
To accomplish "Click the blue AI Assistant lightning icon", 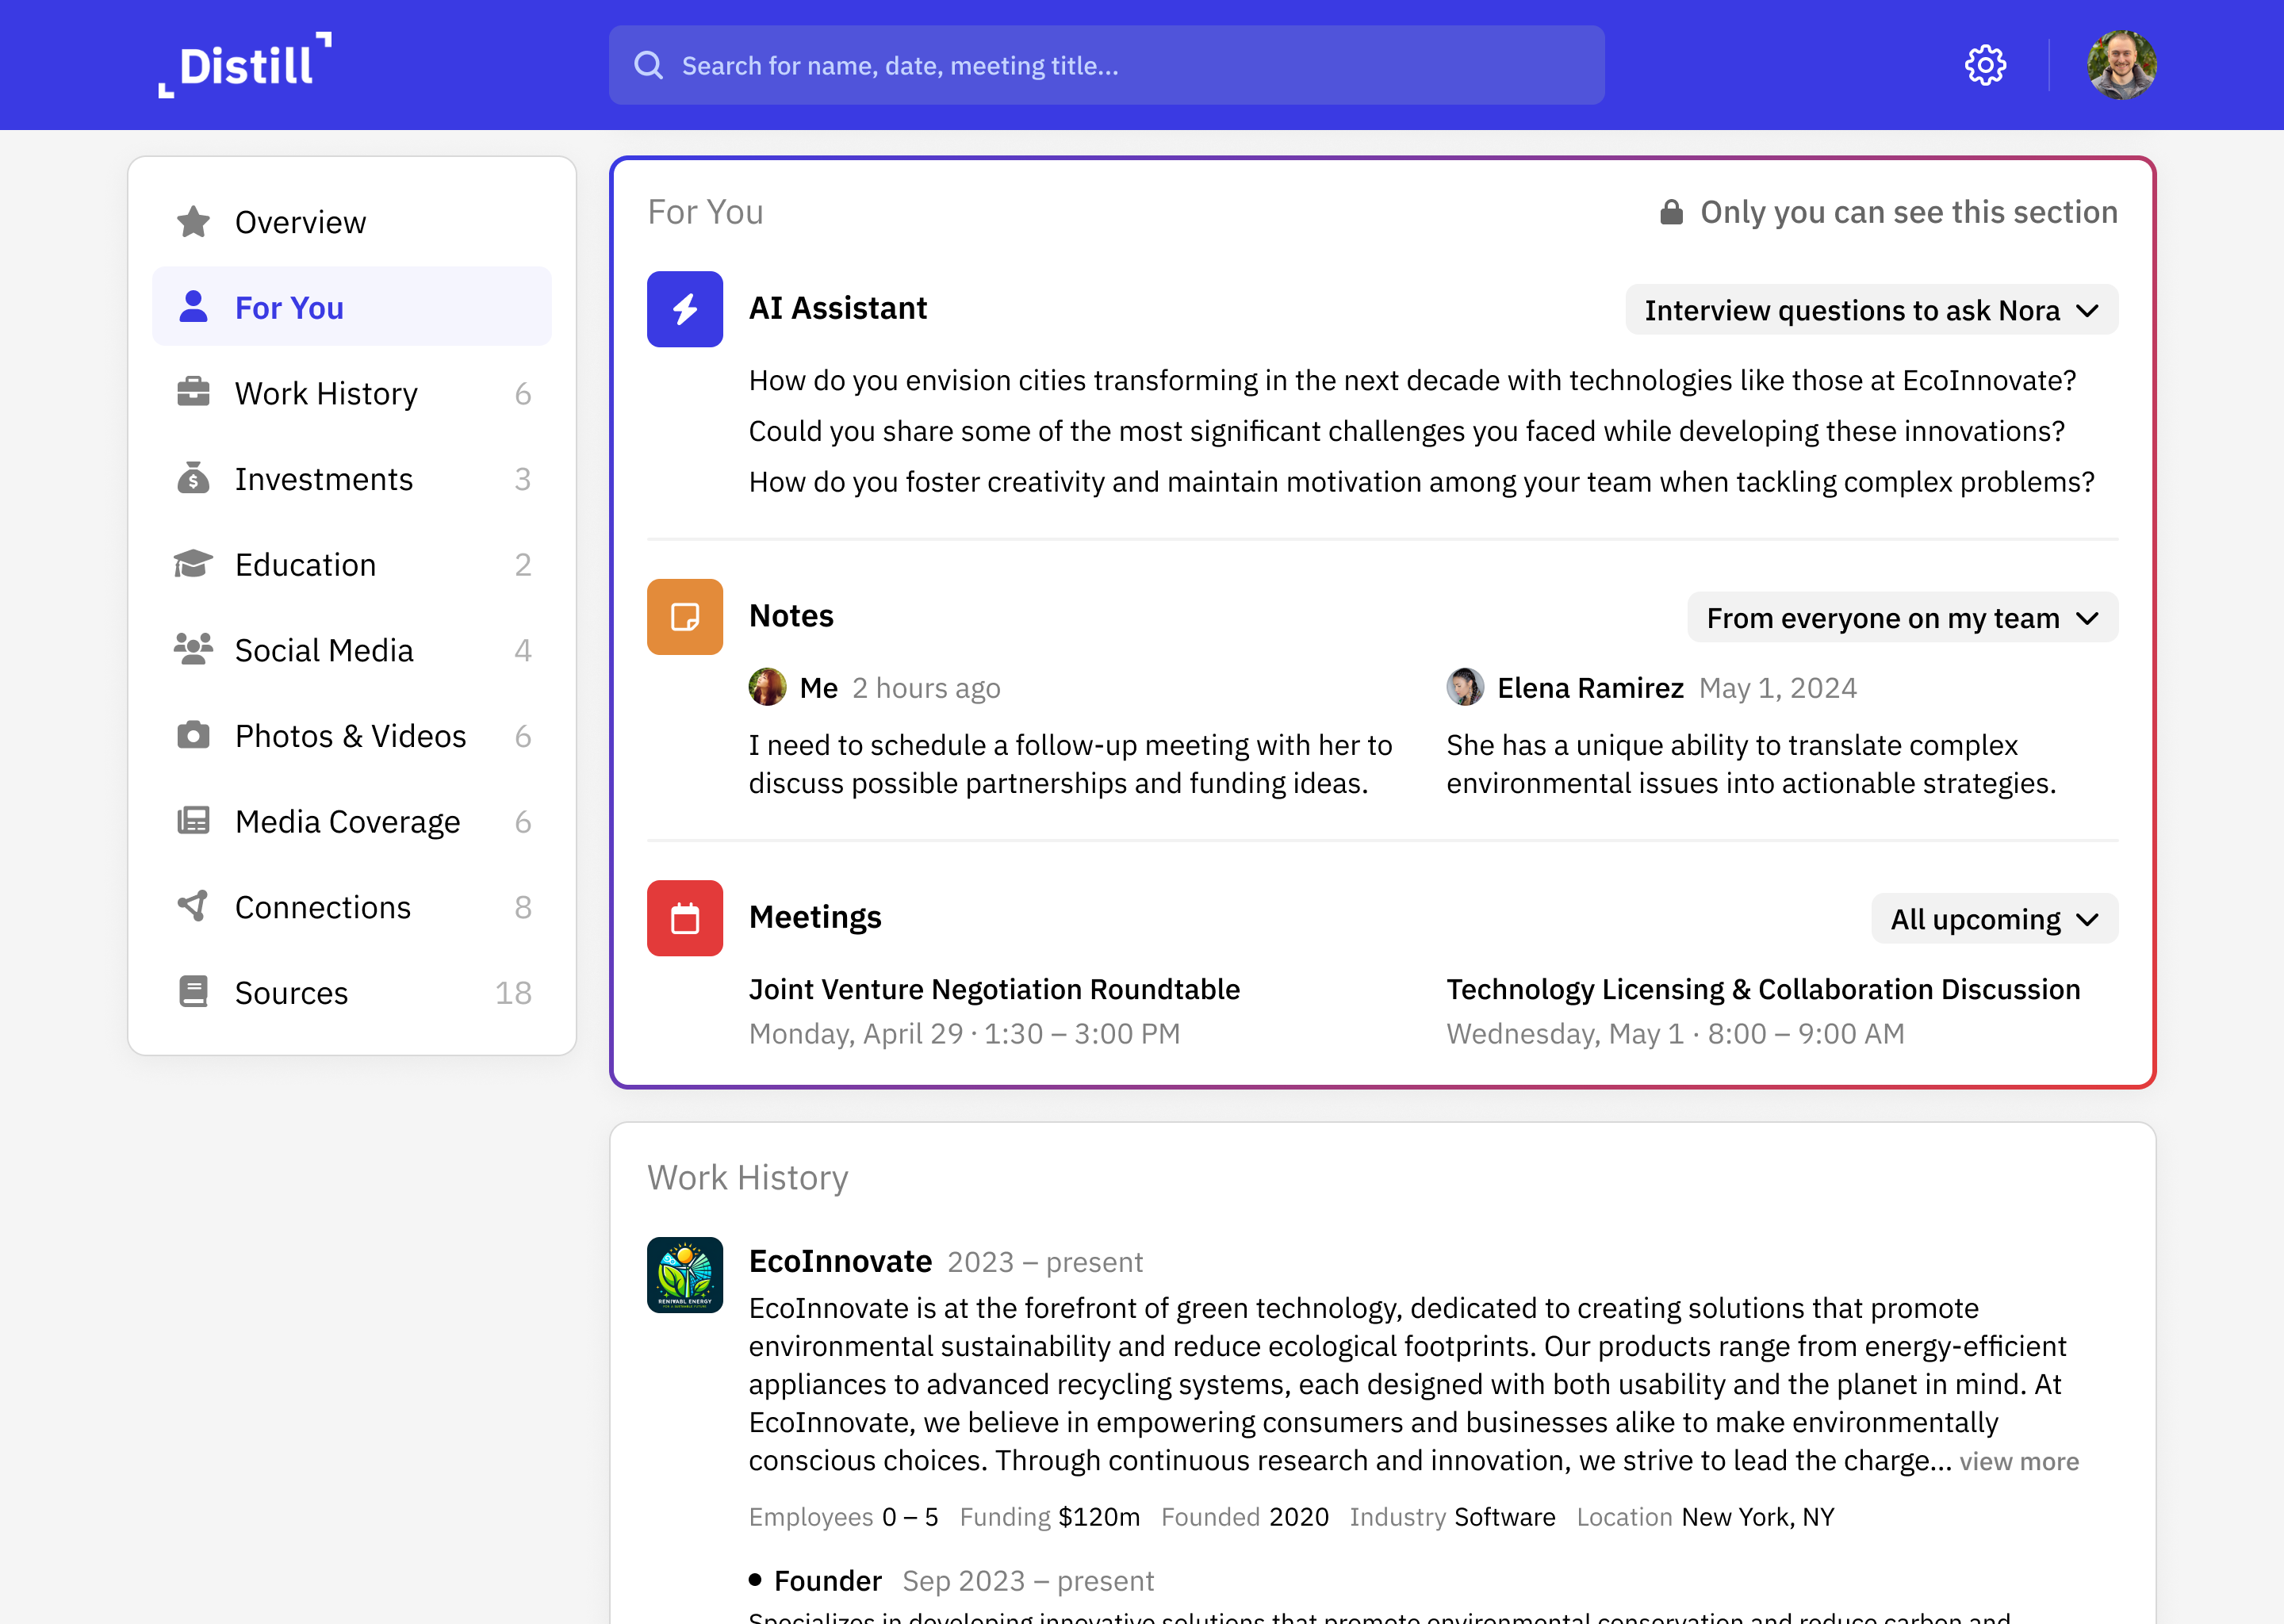I will (x=684, y=309).
